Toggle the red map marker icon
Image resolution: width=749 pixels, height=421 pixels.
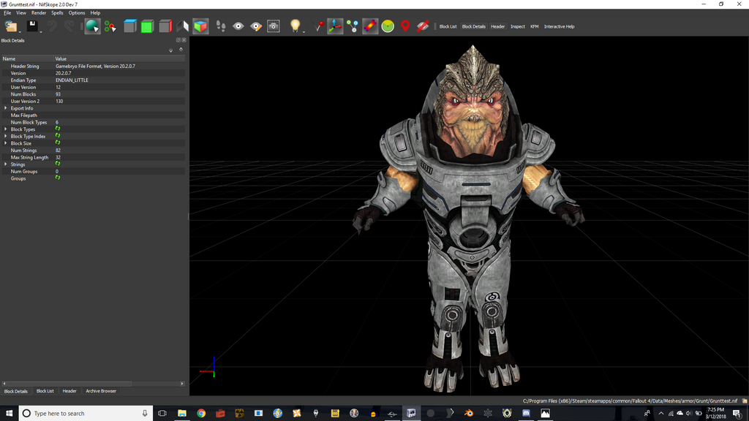tap(405, 26)
